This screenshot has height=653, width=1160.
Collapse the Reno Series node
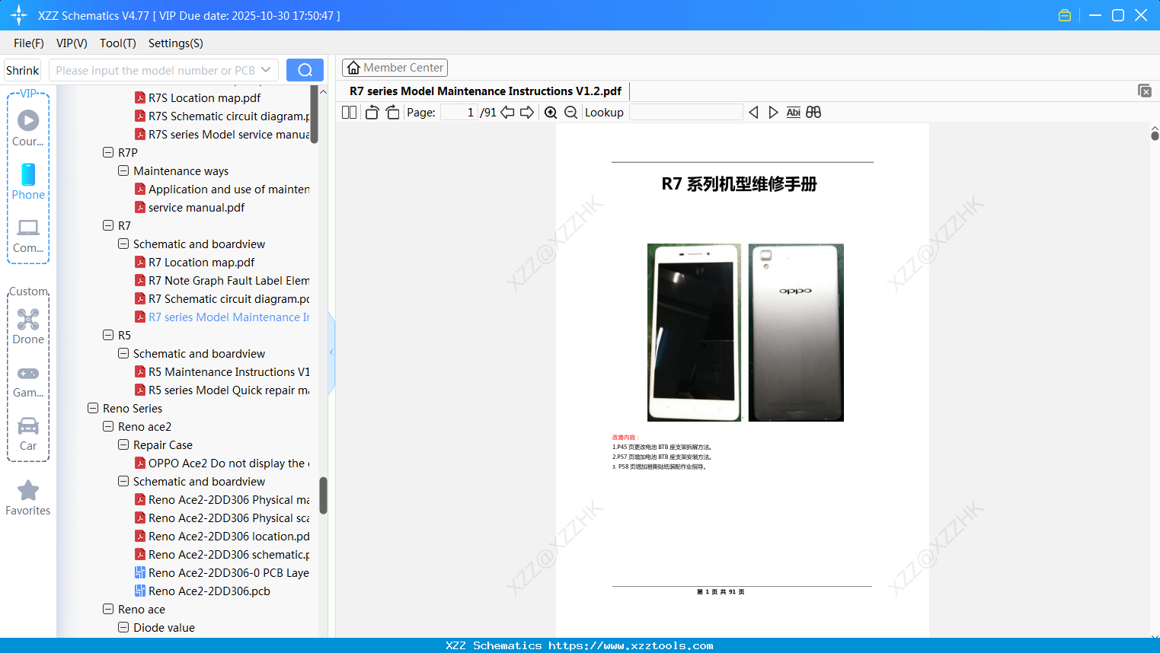pos(93,408)
